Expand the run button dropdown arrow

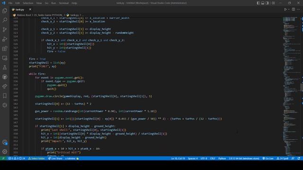tap(289, 9)
